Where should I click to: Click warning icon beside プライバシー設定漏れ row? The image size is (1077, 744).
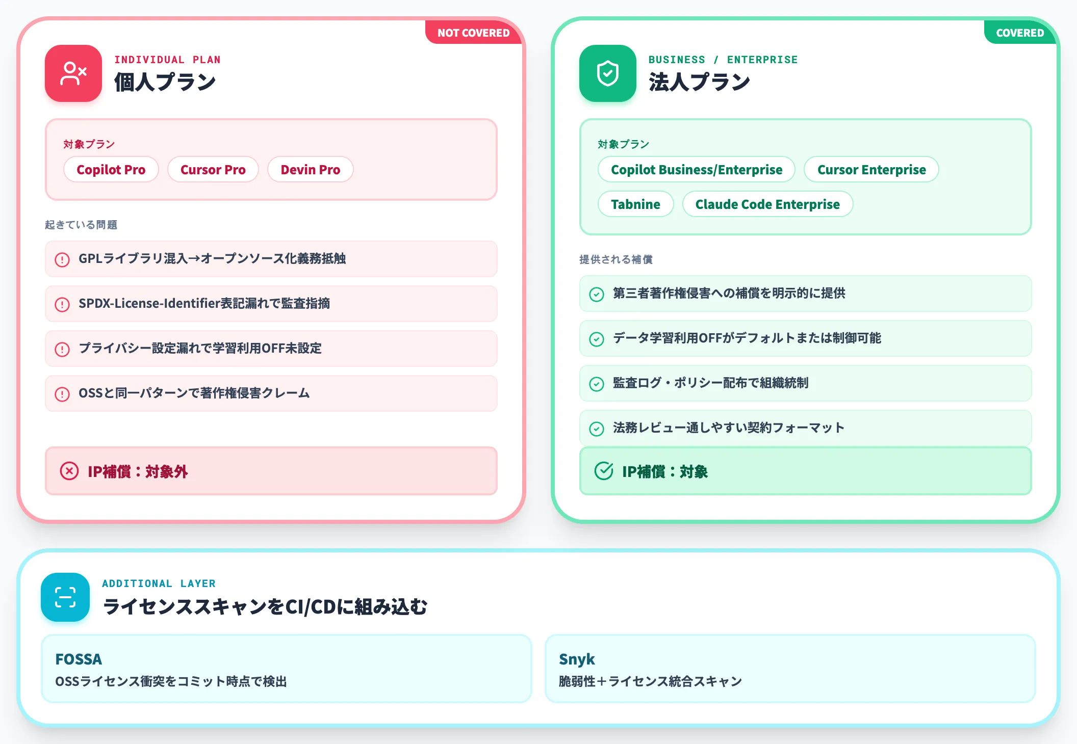pos(62,350)
